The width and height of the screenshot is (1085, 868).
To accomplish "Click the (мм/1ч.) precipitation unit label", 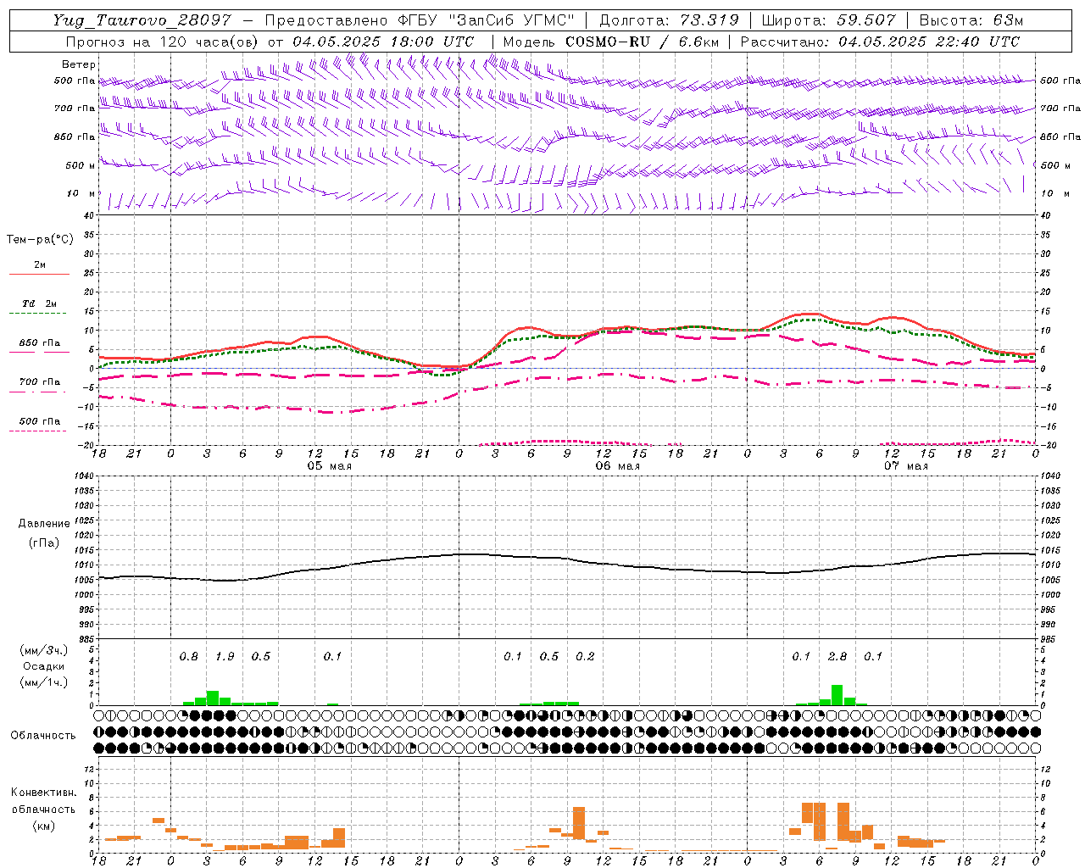I will (x=44, y=682).
